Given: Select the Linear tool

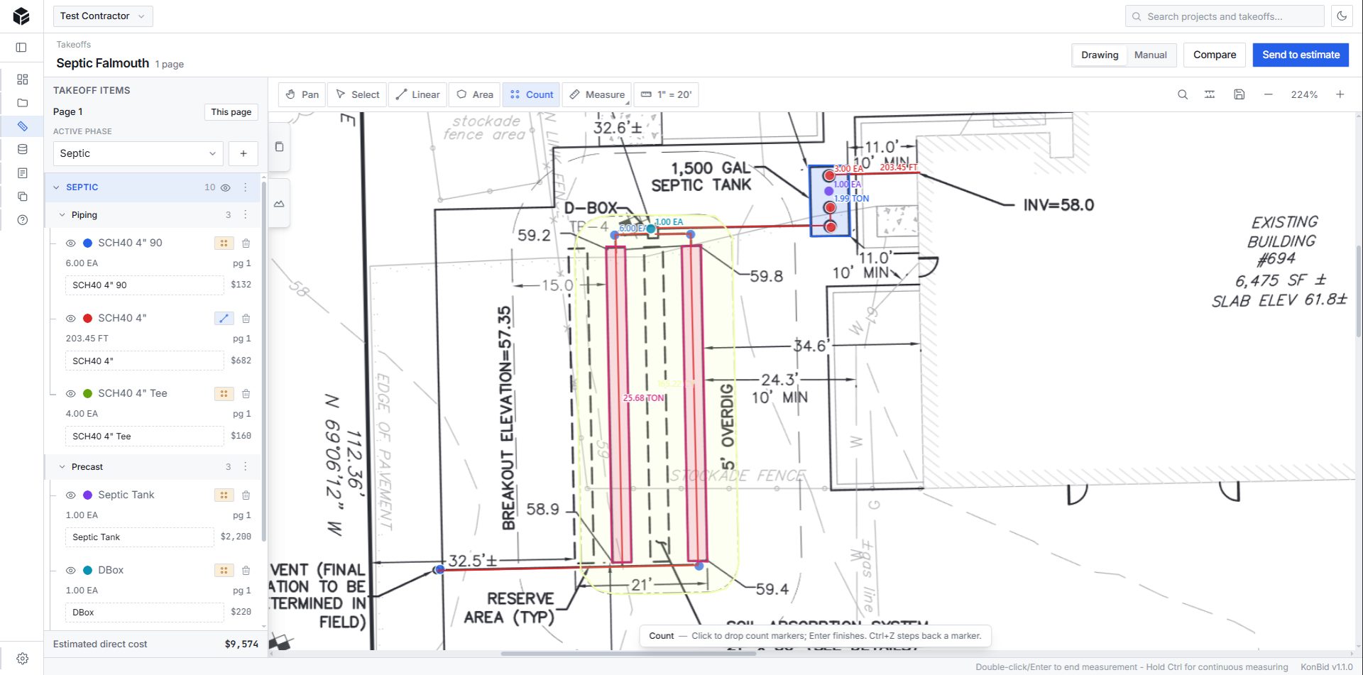Looking at the screenshot, I should click(417, 94).
